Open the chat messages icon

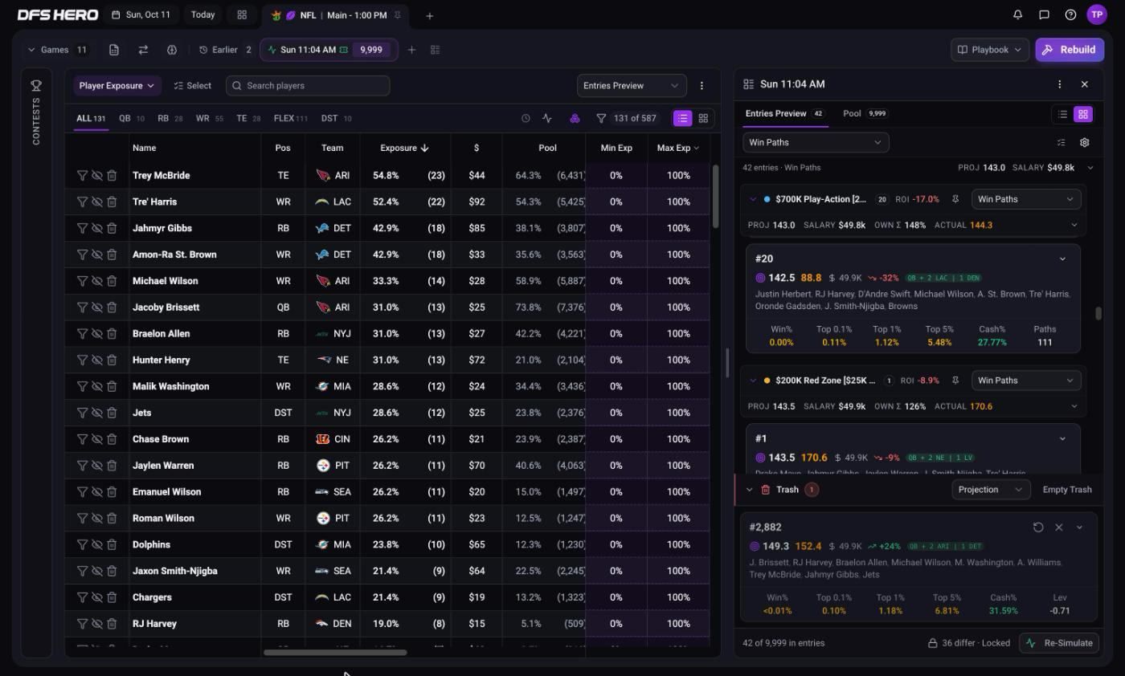point(1044,14)
